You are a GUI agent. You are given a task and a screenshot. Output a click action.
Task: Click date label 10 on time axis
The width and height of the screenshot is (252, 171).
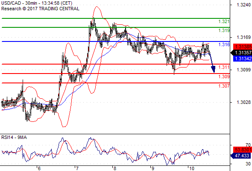coord(191,168)
